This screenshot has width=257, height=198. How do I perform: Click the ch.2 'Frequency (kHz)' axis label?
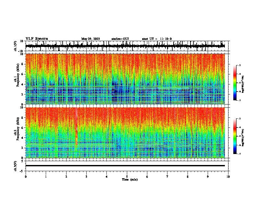18,129
